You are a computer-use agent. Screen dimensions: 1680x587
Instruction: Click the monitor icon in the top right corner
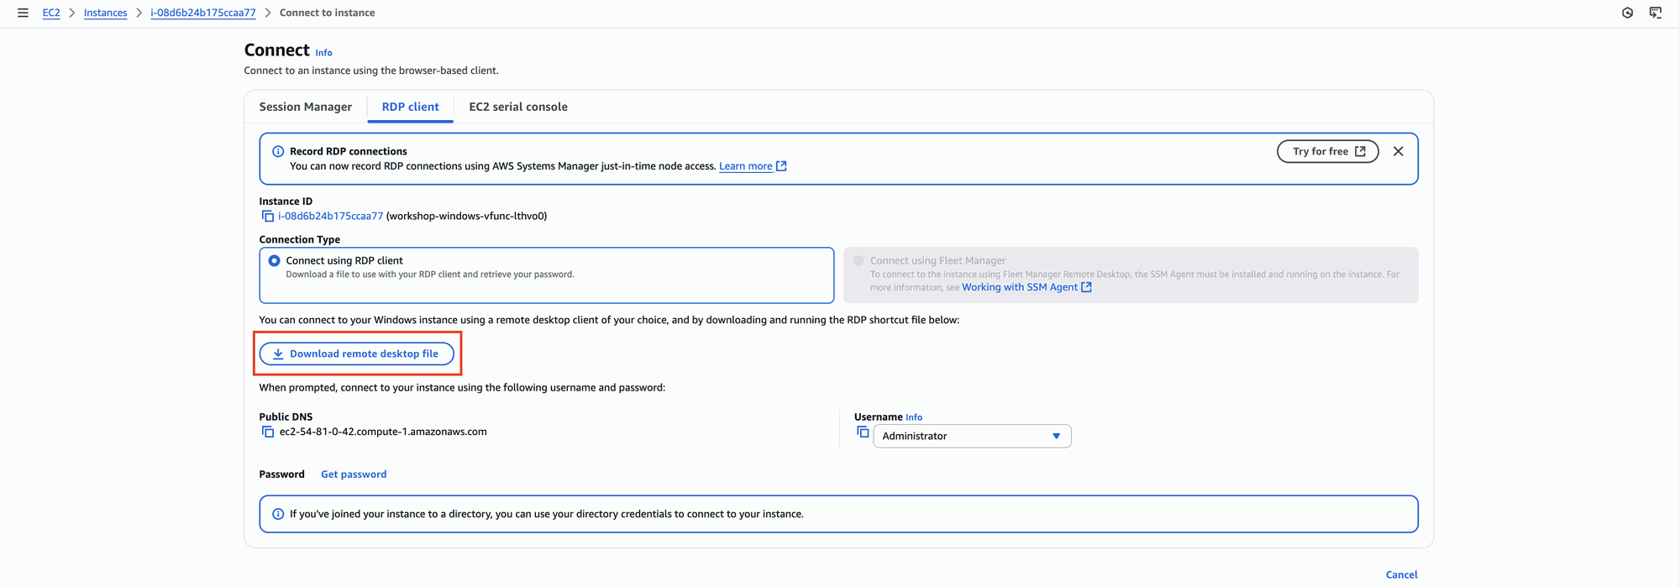pyautogui.click(x=1655, y=13)
